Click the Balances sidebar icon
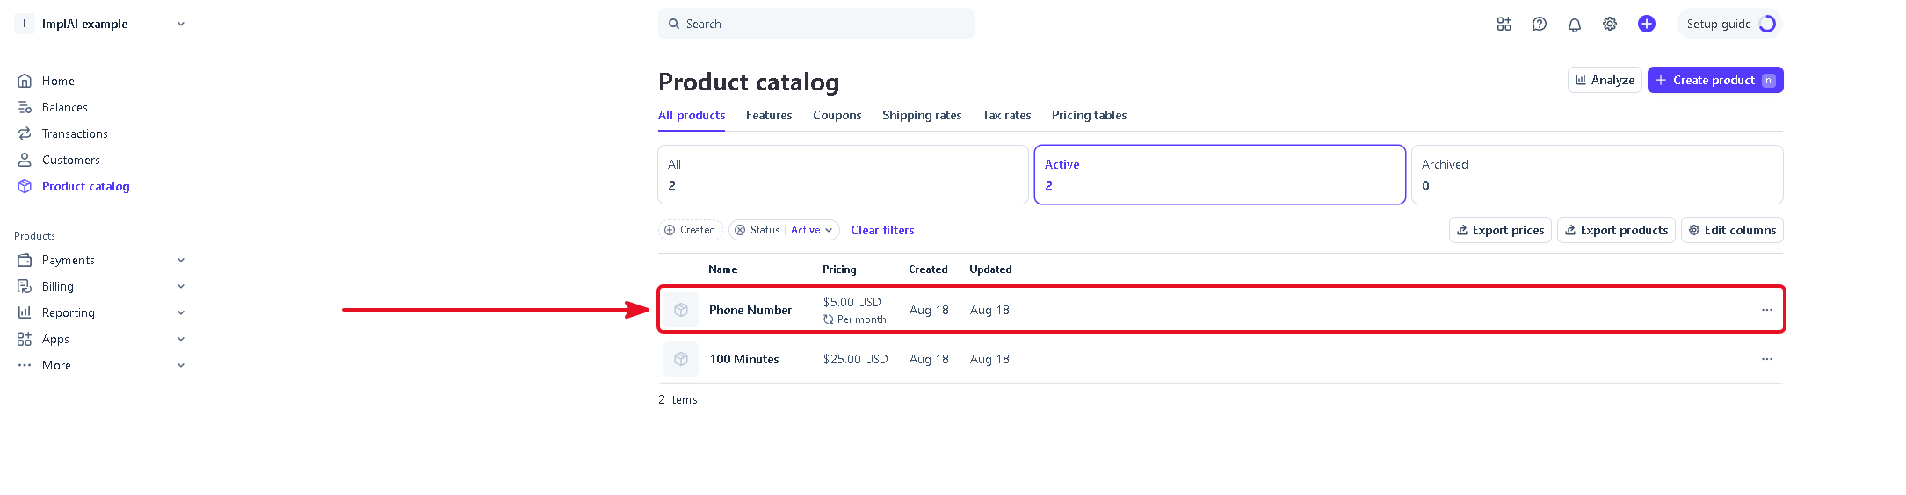1906x495 pixels. pyautogui.click(x=25, y=107)
